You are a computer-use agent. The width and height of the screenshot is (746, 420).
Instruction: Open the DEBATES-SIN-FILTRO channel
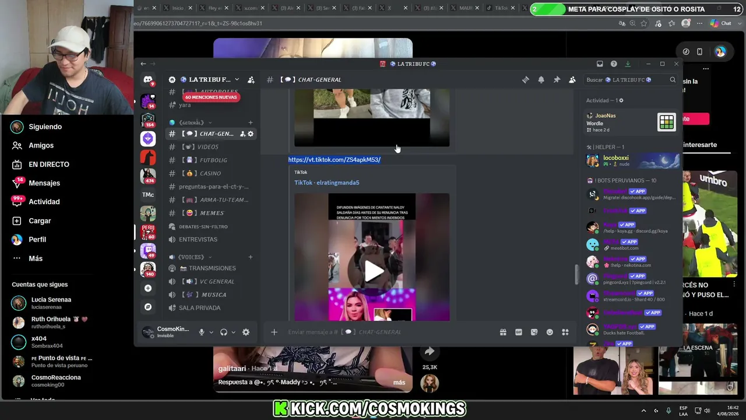click(x=211, y=227)
